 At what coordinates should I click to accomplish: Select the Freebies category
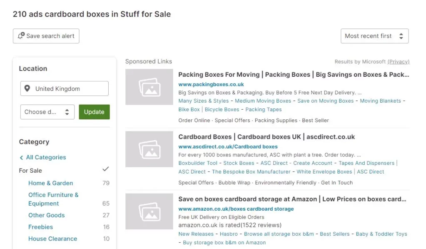point(40,227)
